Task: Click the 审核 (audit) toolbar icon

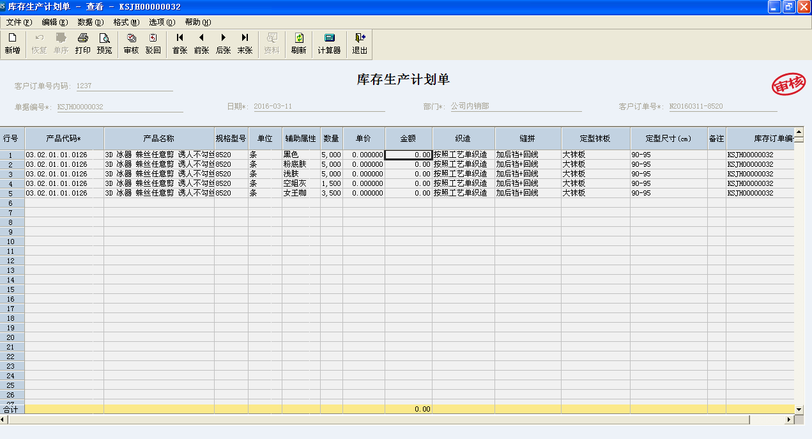Action: coord(131,44)
